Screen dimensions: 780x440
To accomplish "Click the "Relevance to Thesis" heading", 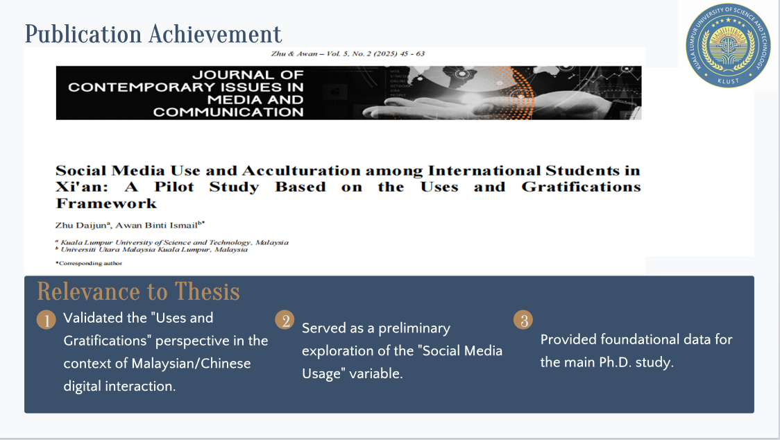I will coord(138,291).
